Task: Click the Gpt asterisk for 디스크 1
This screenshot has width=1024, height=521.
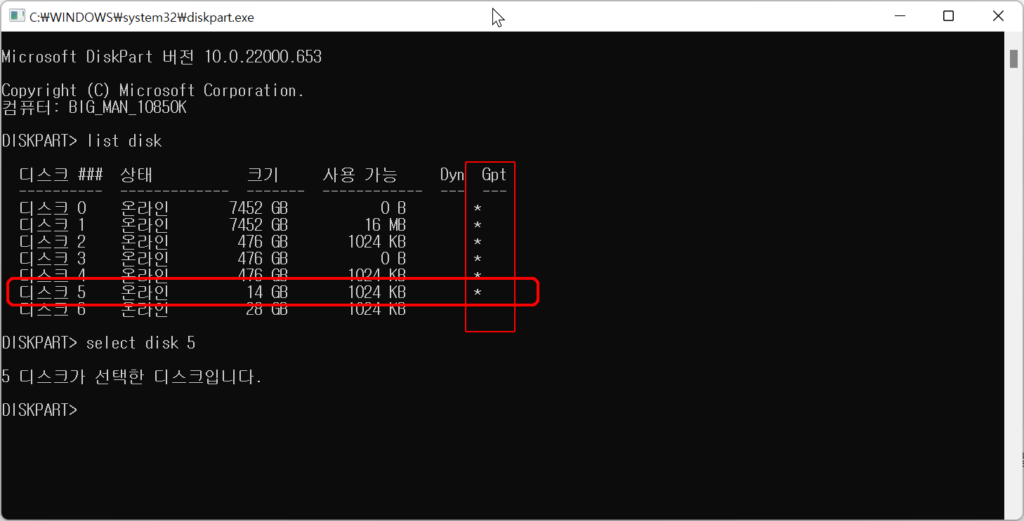Action: point(478,226)
